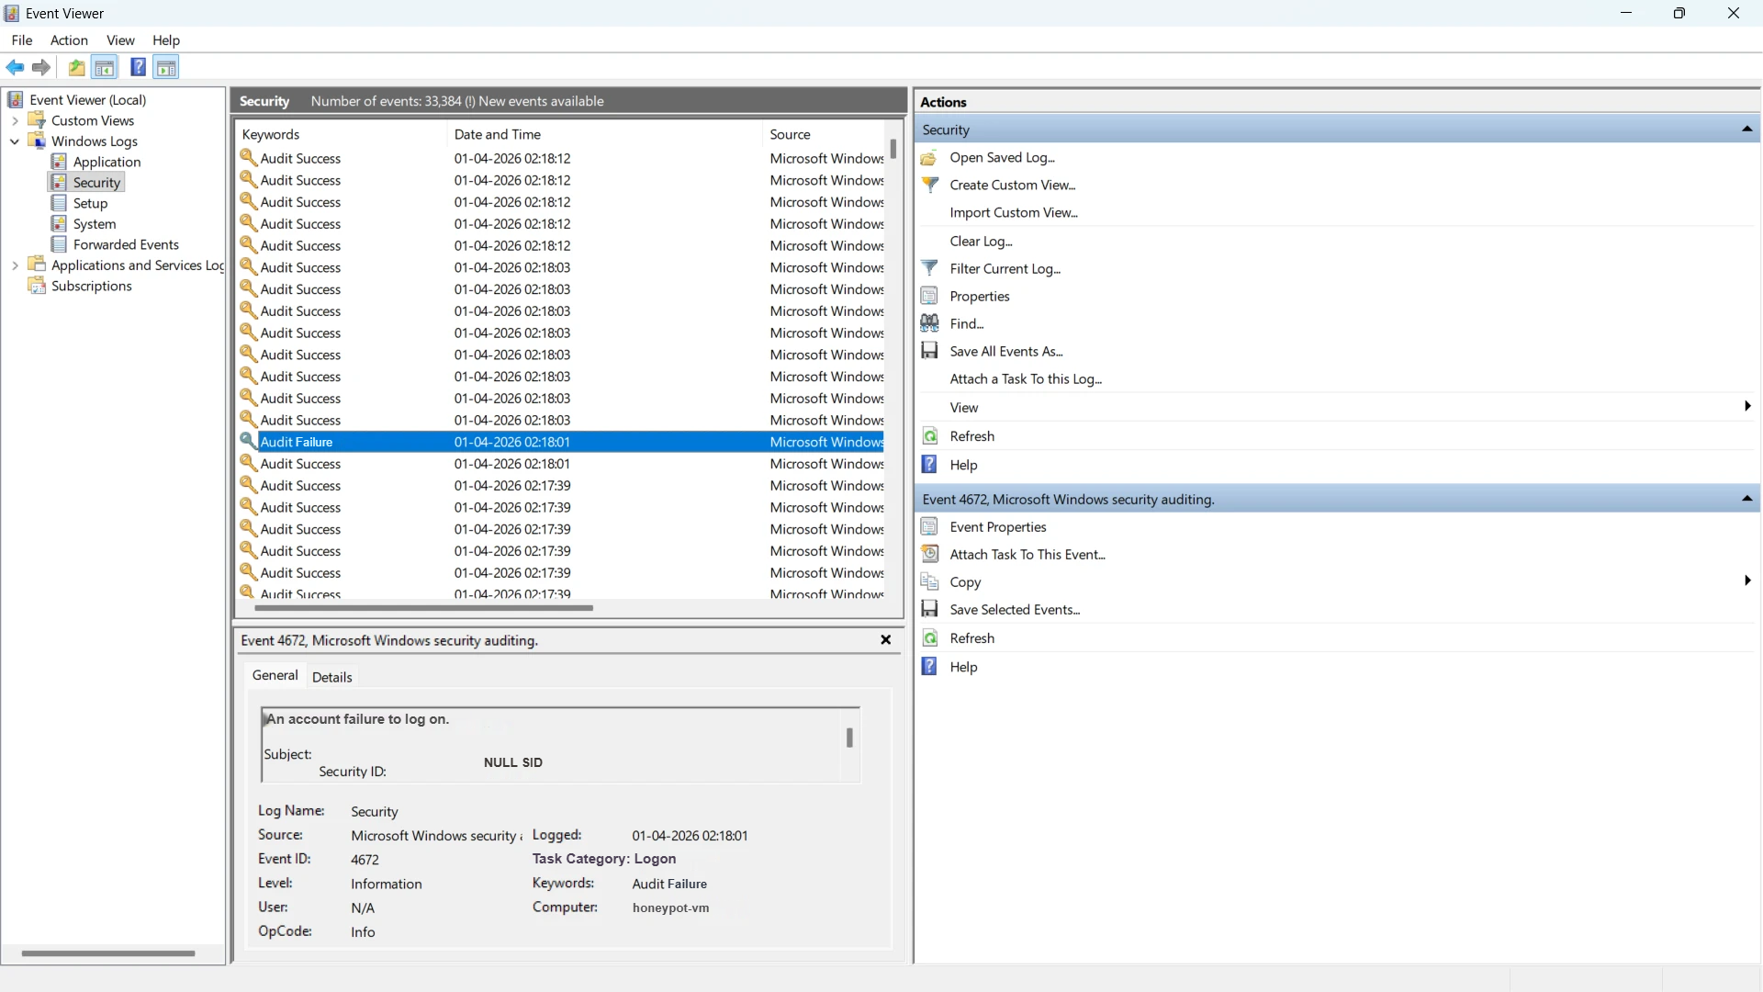
Task: Open the Find dialog via binoculars icon
Action: [x=929, y=323]
